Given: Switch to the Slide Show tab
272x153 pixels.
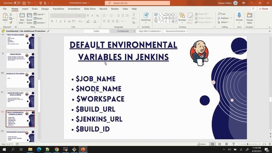Looking at the screenshot, I should tap(90, 8).
